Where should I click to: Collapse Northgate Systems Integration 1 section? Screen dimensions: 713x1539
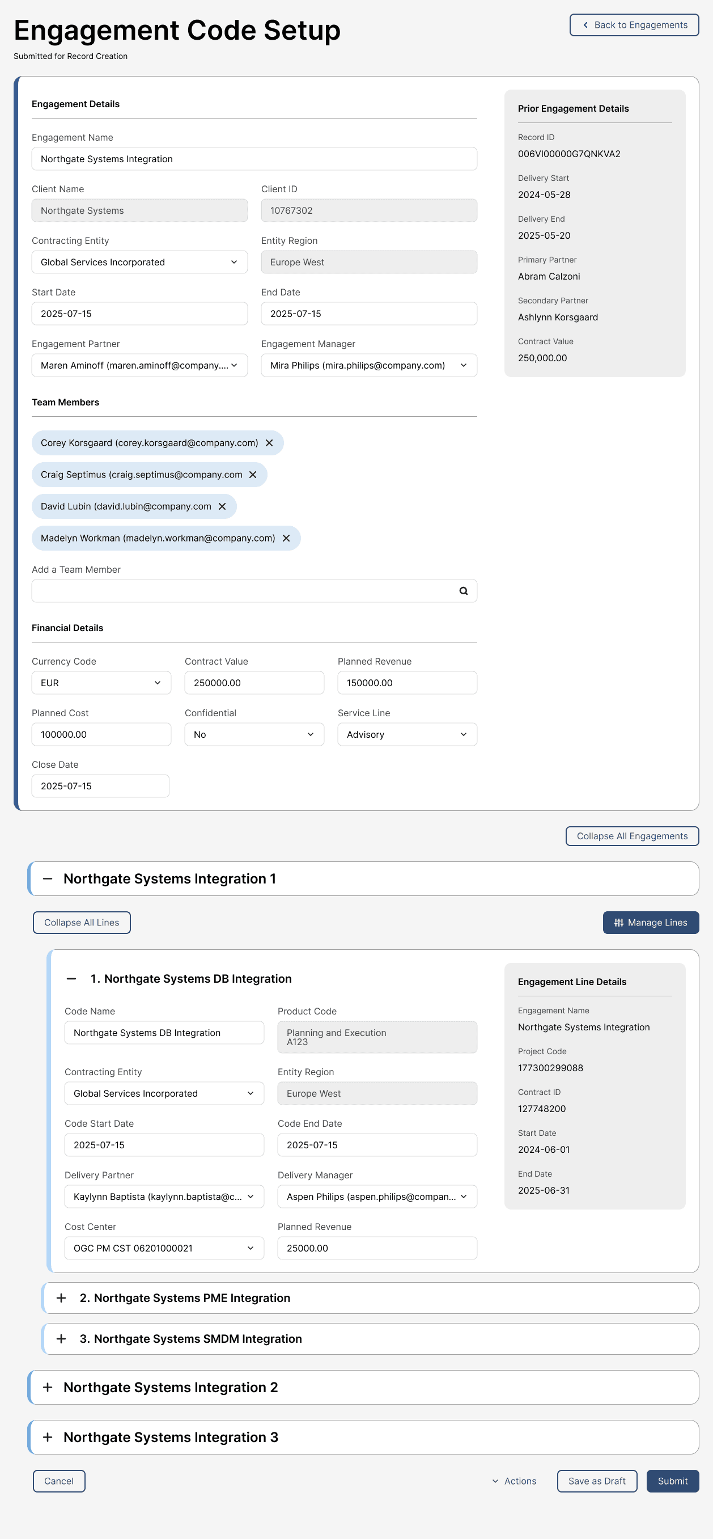[x=48, y=878]
